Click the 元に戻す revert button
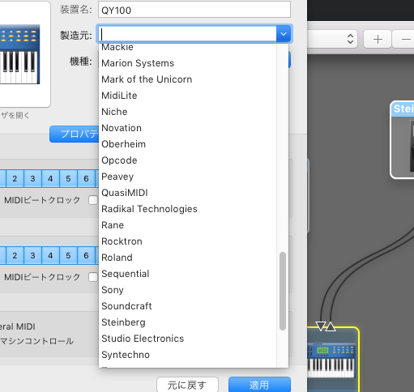 (x=187, y=385)
